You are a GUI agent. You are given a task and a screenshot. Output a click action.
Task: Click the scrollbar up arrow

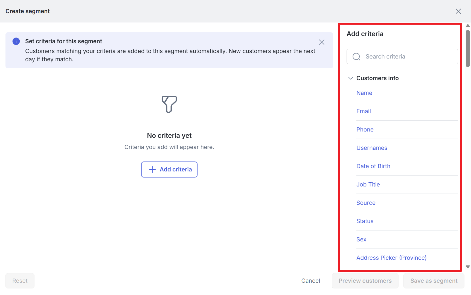tap(468, 26)
